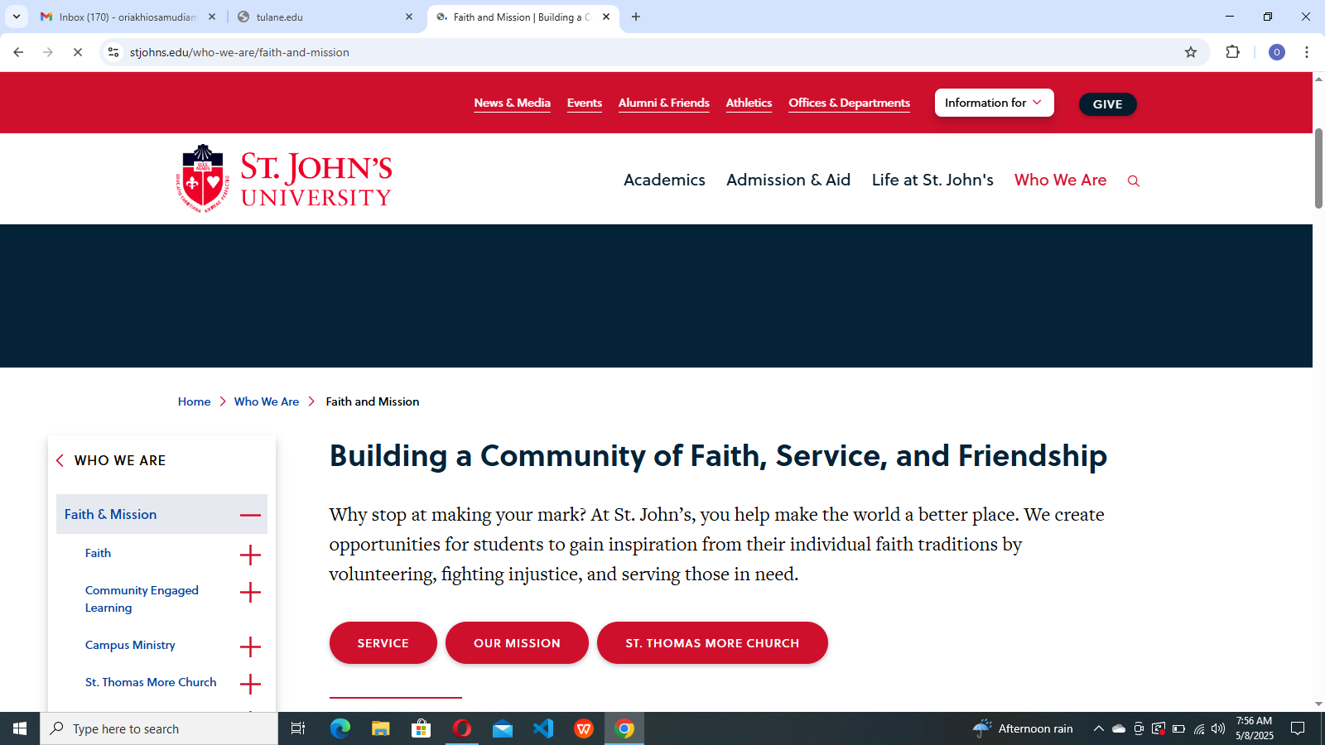
Task: Collapse Faith & Mission with minus icon
Action: 250,515
